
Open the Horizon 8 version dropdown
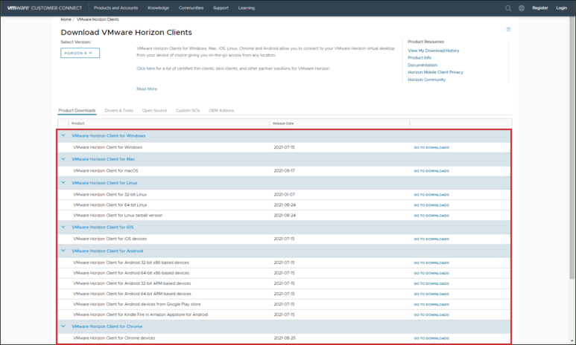[80, 53]
